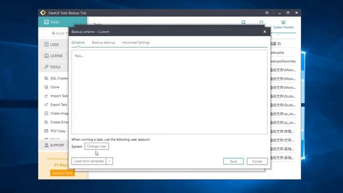Switch to the Schedule tab
The height and width of the screenshot is (193, 343).
click(78, 42)
